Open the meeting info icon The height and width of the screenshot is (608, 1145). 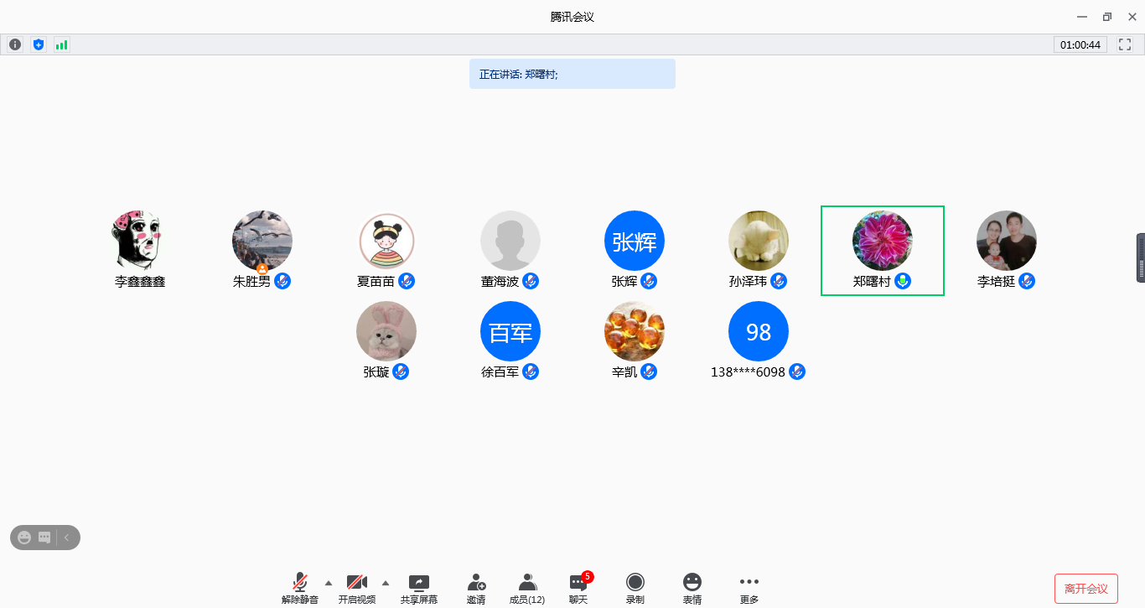(15, 44)
